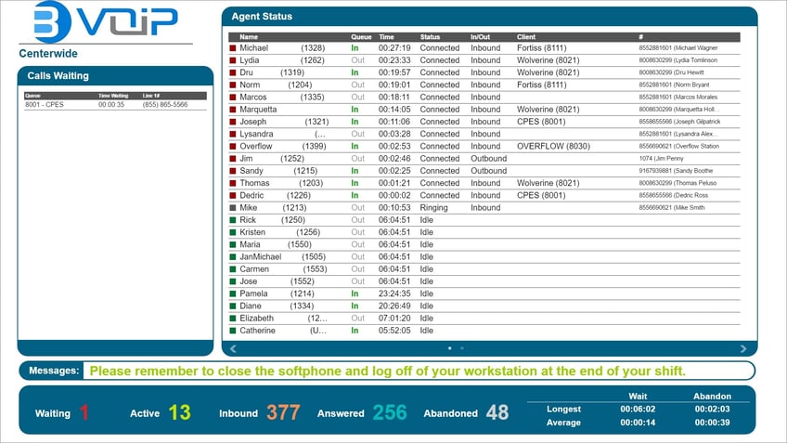
Task: Click JanMichael's green idle indicator
Action: [233, 257]
